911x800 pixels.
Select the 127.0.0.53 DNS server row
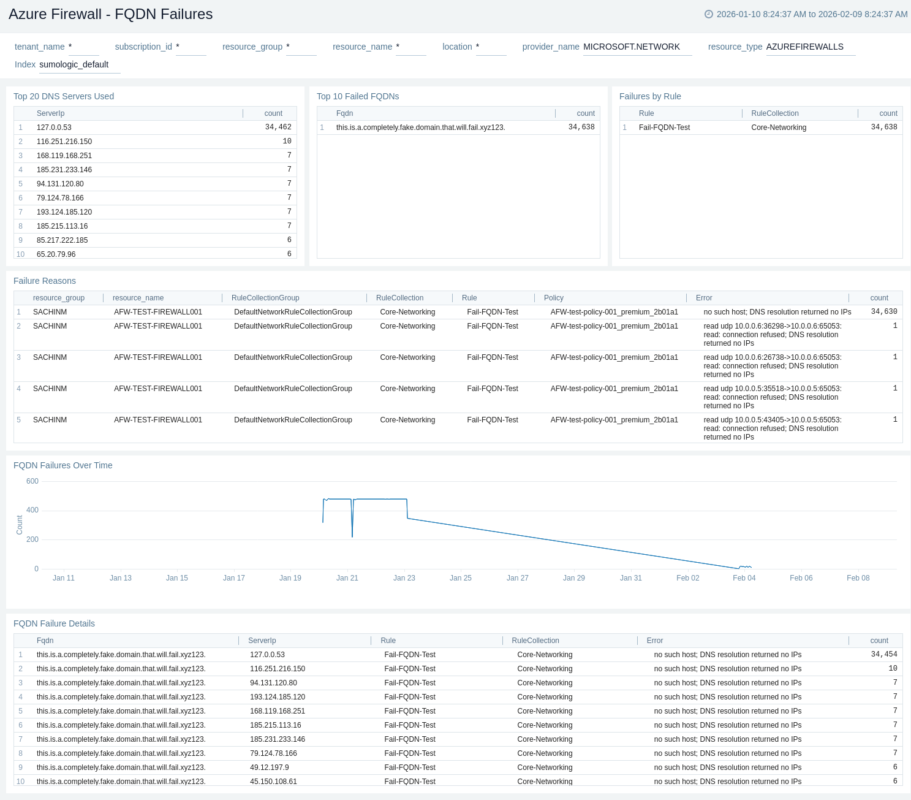[x=54, y=128]
